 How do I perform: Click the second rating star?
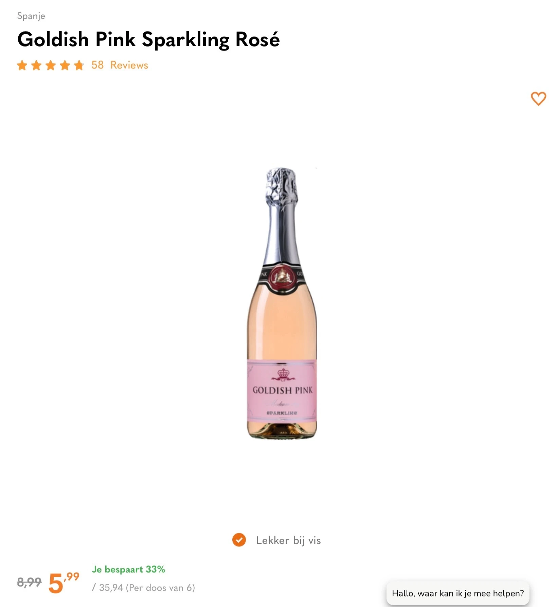37,65
